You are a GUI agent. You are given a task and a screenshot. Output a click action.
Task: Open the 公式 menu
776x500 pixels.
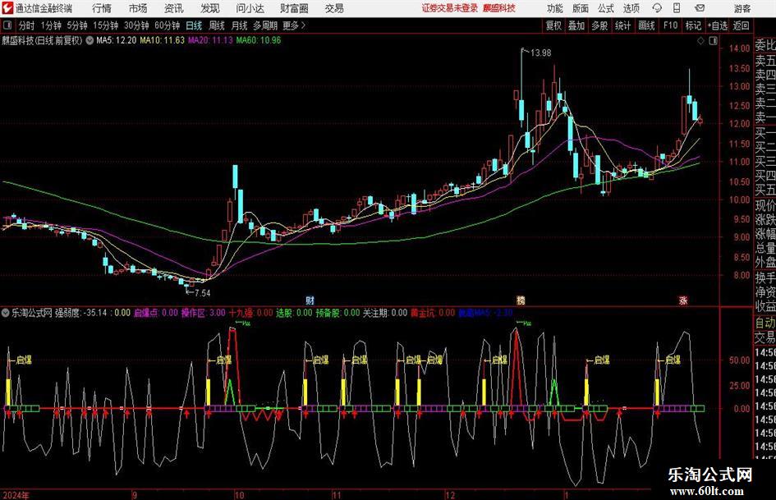(x=606, y=8)
